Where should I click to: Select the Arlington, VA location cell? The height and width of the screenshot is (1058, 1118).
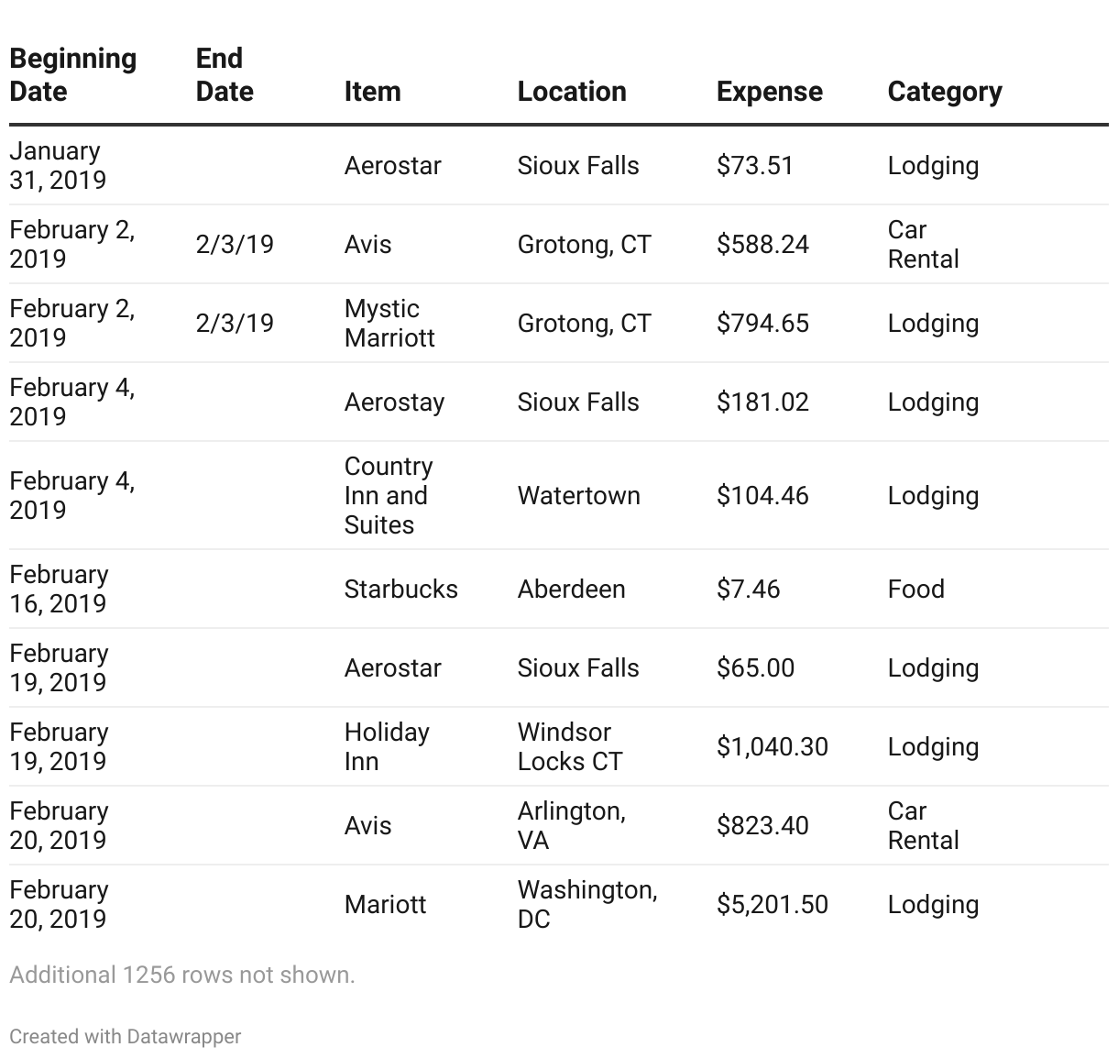click(571, 825)
